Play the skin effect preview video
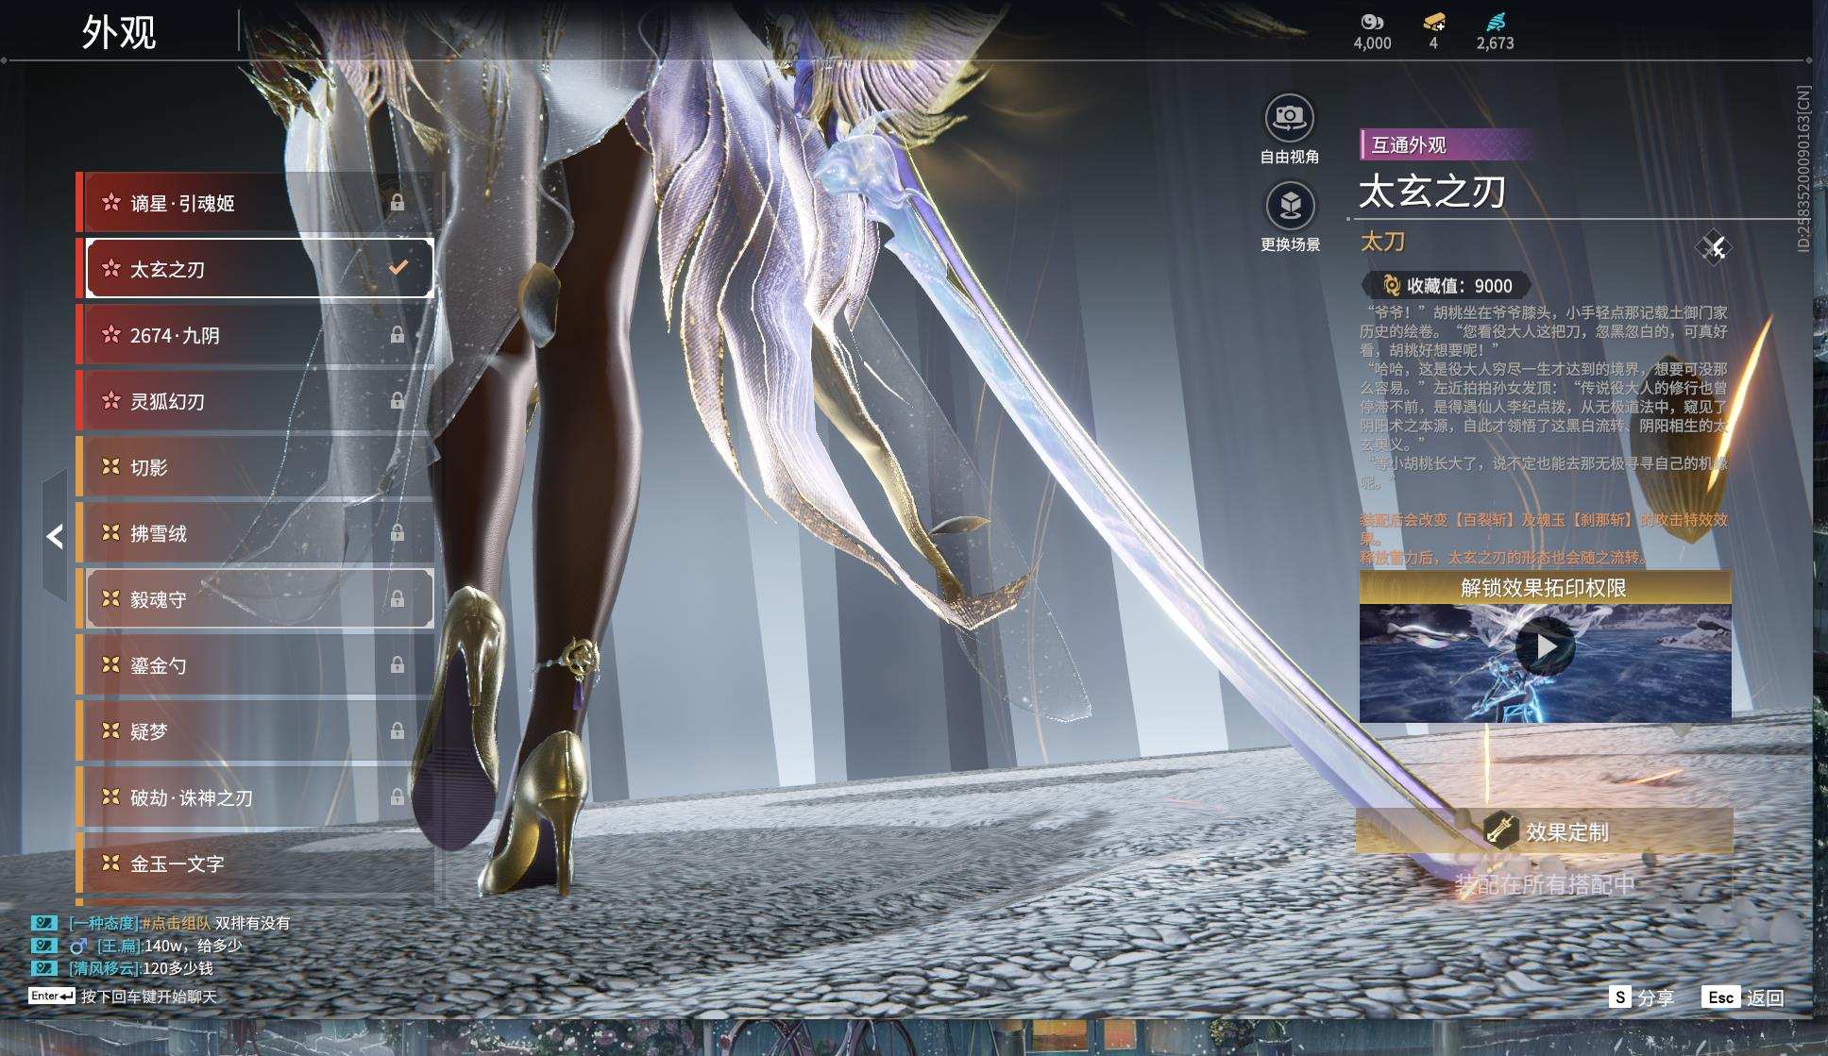1828x1056 pixels. click(1545, 648)
